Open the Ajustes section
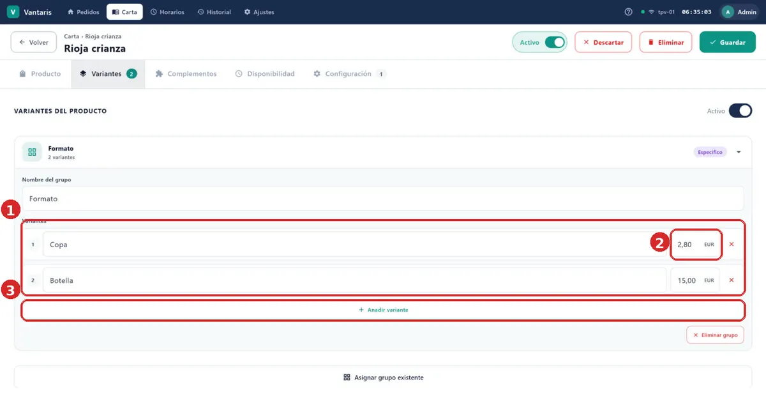Viewport: 766px width, 396px height. [259, 12]
